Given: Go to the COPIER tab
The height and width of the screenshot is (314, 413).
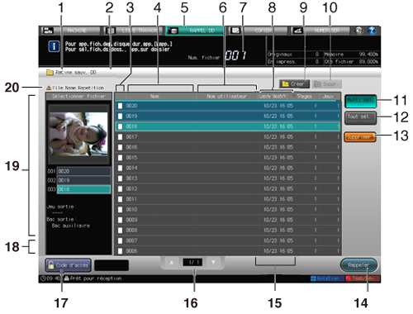Looking at the screenshot, I should click(257, 31).
